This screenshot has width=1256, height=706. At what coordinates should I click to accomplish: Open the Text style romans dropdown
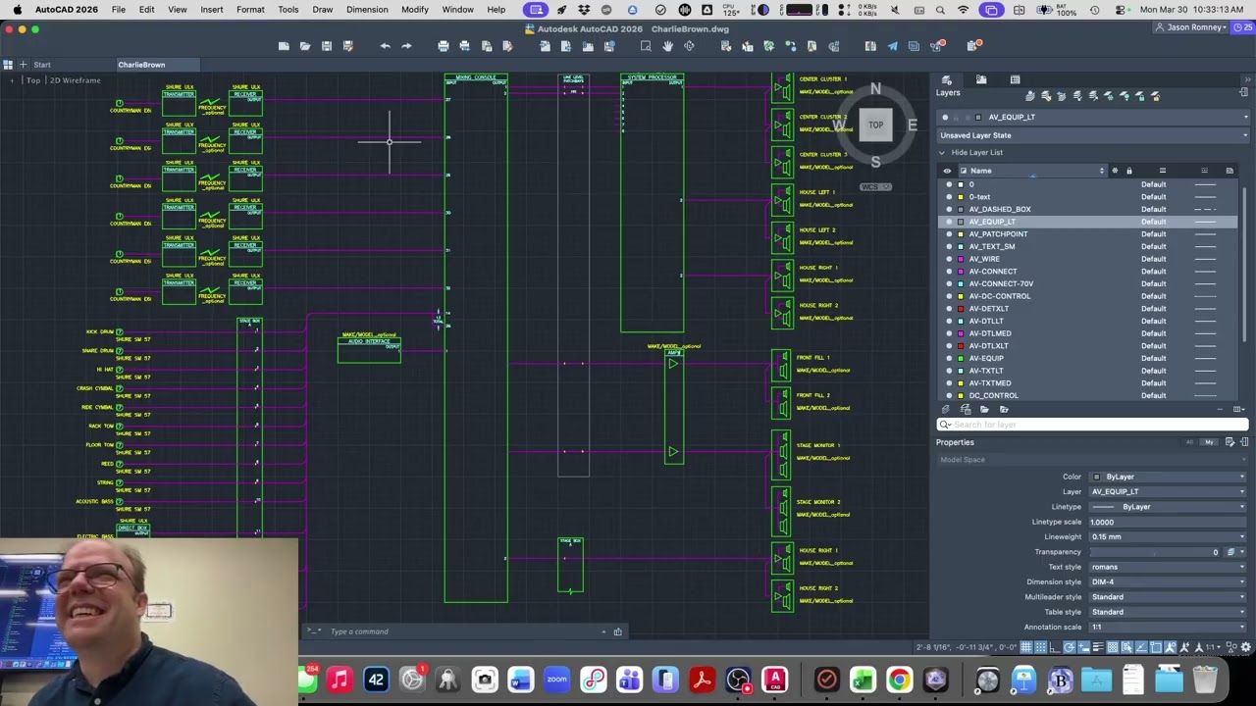coord(1168,567)
